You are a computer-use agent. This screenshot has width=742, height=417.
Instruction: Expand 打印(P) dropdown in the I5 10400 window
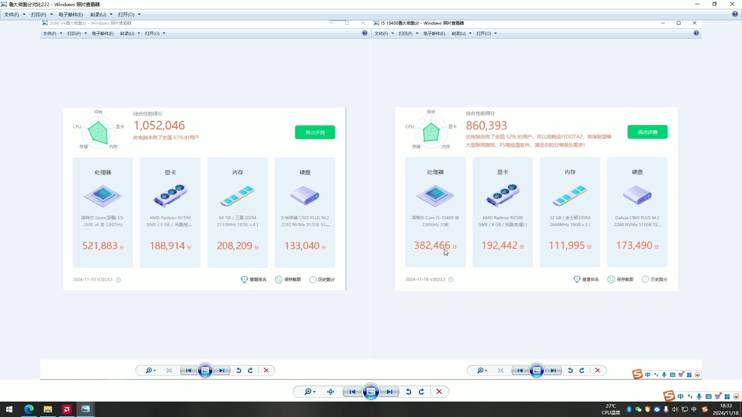(x=417, y=34)
